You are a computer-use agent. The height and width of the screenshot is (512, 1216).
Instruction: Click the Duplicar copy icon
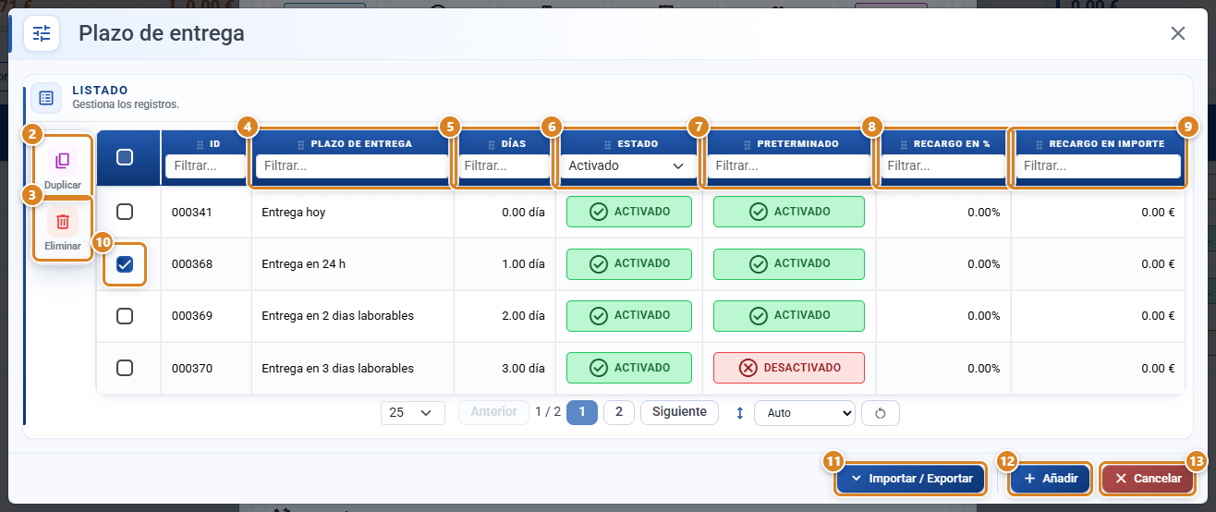(x=62, y=161)
